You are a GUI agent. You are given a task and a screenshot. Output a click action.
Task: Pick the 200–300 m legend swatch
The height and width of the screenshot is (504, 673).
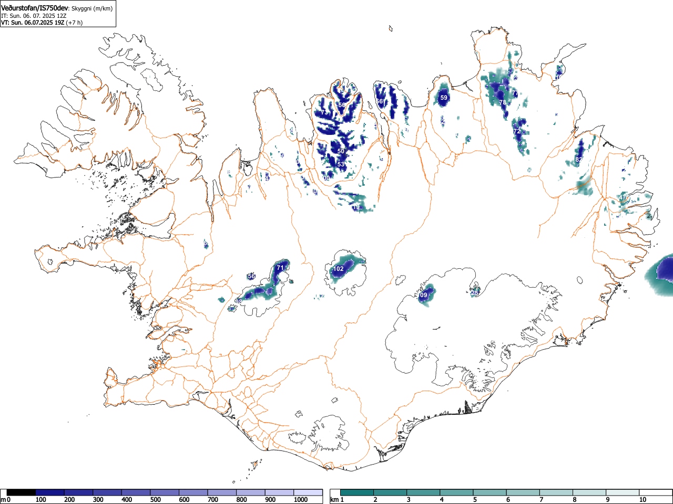79,492
